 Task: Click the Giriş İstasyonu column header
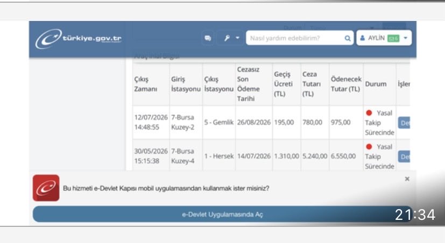coord(186,84)
